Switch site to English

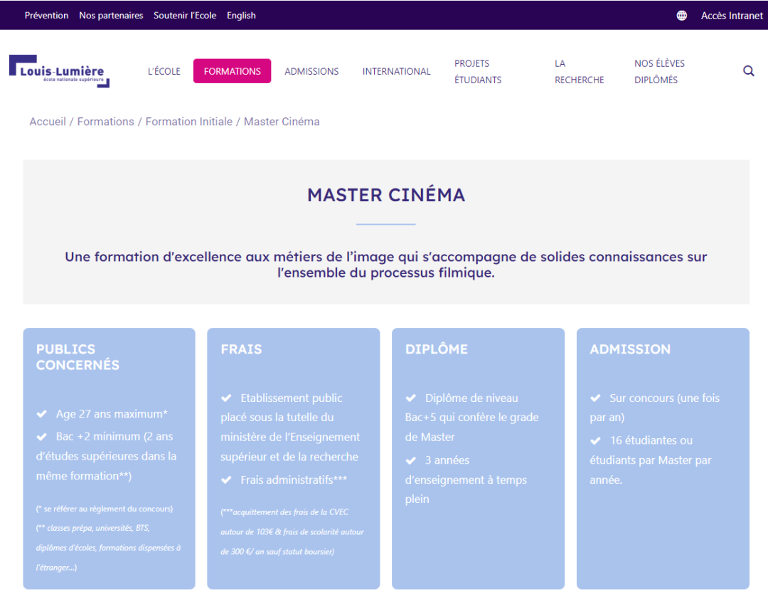pyautogui.click(x=241, y=16)
